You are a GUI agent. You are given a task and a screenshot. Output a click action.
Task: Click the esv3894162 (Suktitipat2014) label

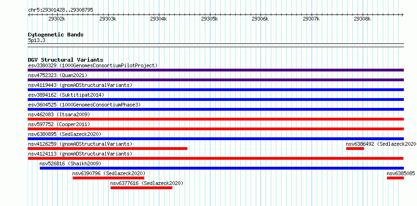[66, 95]
